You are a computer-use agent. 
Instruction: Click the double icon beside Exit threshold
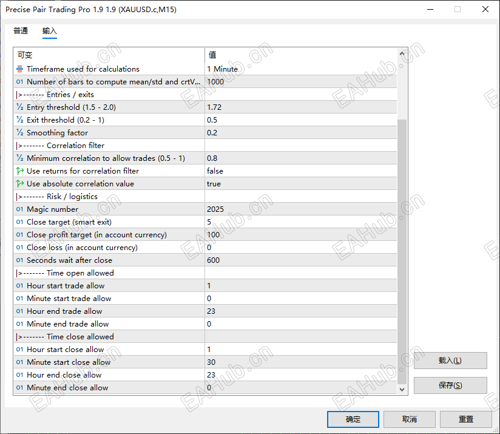[20, 120]
